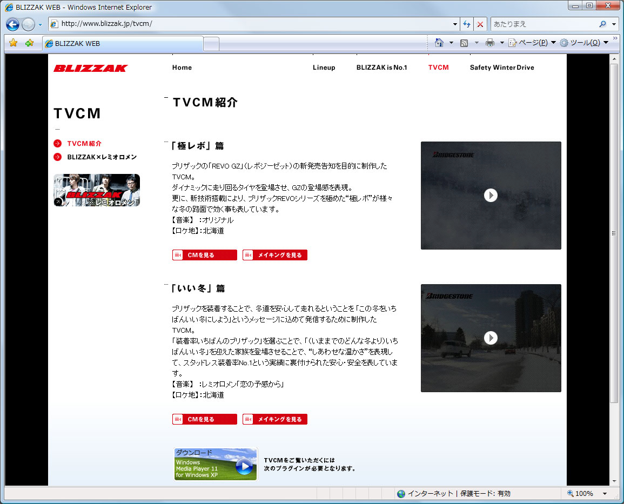Click the 「いい冬」篇 section heading
This screenshot has width=624, height=504.
198,288
